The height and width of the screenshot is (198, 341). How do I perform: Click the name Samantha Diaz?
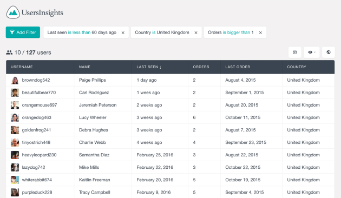(94, 155)
